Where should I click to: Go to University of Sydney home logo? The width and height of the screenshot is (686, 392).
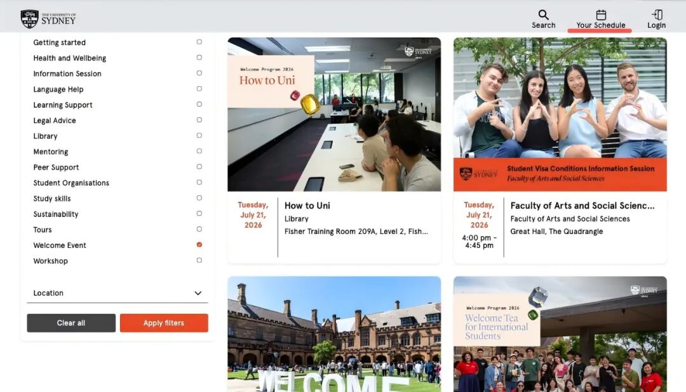click(x=48, y=19)
